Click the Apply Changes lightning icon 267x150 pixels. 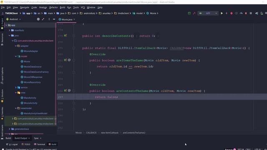(227, 13)
